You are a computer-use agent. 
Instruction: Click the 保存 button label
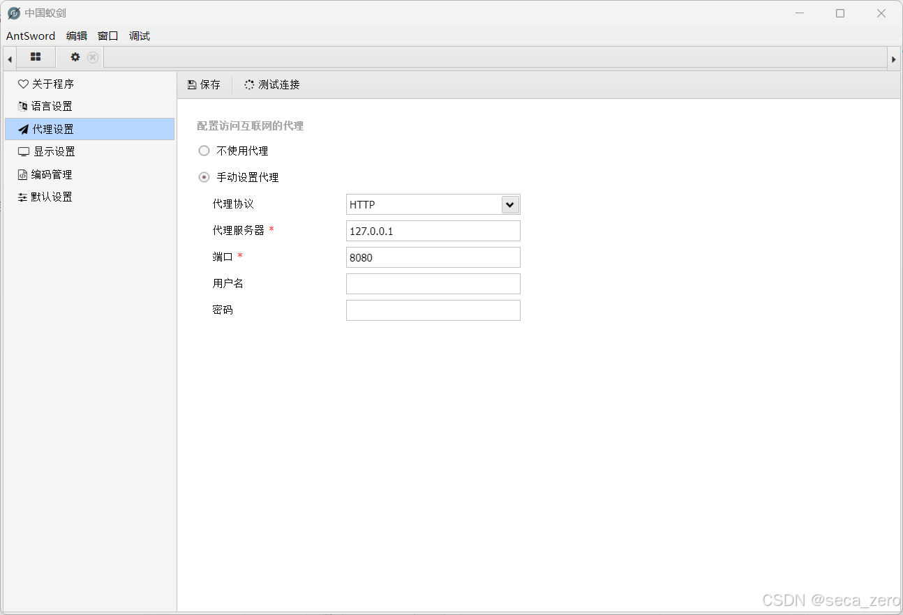(x=210, y=85)
